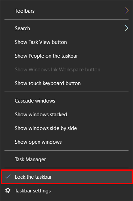
Task: Click empty check column beside Cascade windows
Action: [x=8, y=101]
